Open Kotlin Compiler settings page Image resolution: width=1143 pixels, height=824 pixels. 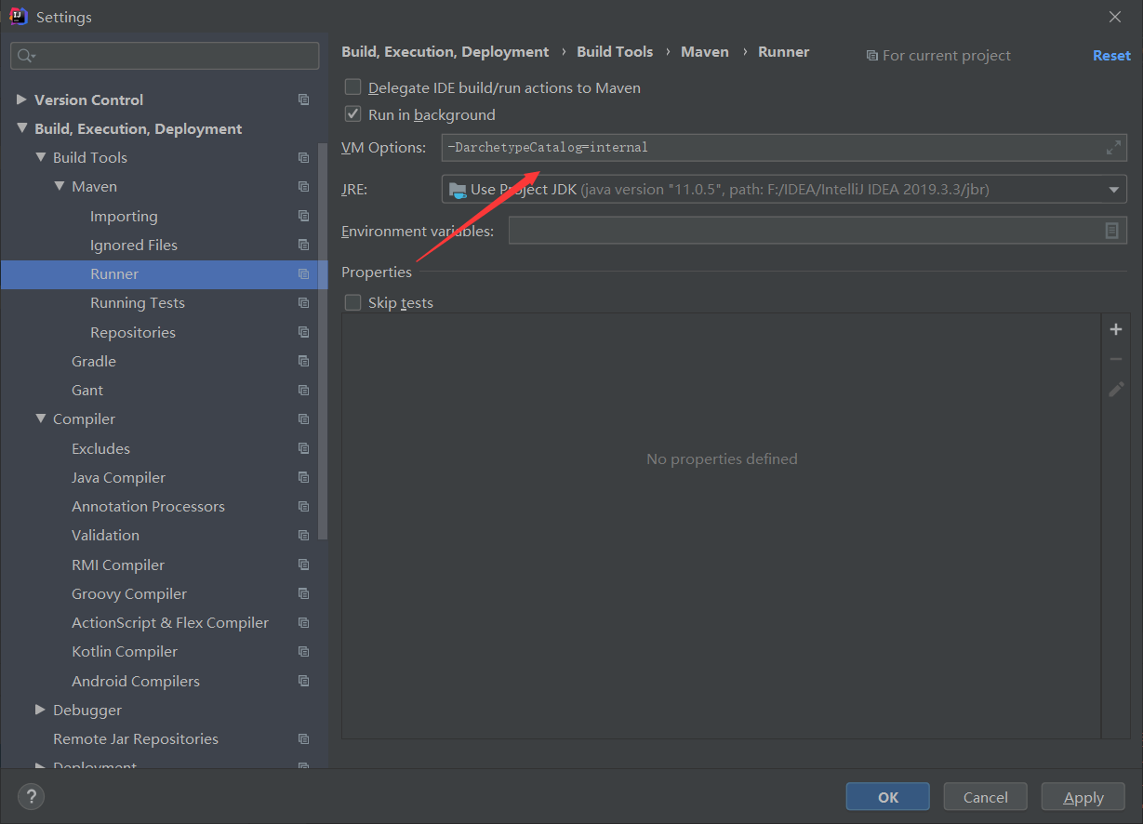tap(125, 651)
